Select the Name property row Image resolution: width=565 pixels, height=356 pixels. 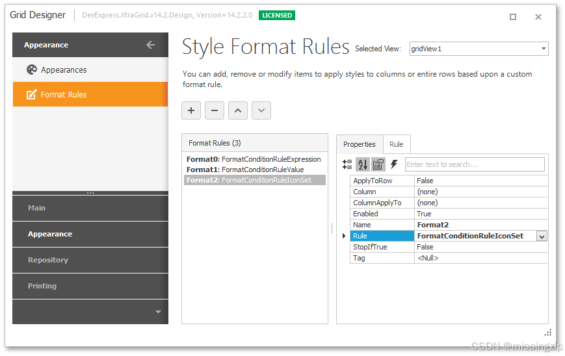point(449,225)
